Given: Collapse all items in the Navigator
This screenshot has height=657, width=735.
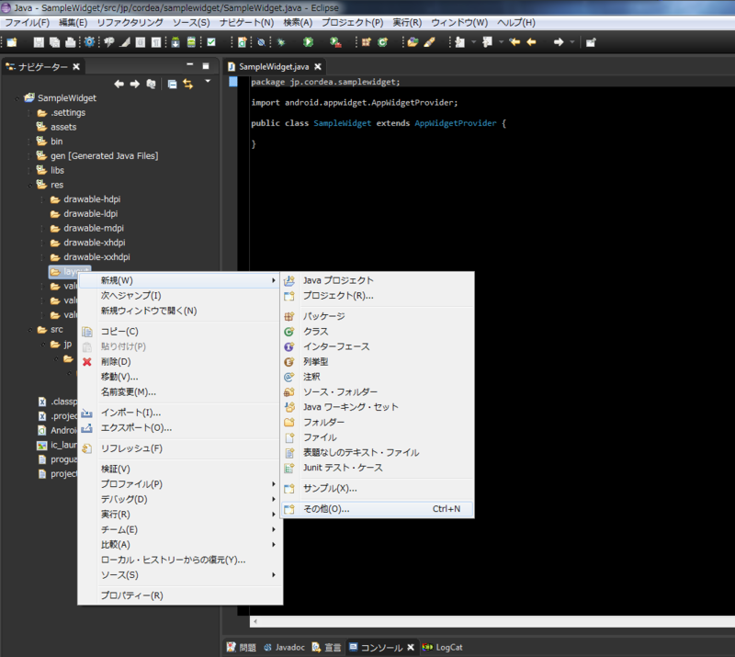Looking at the screenshot, I should point(173,84).
